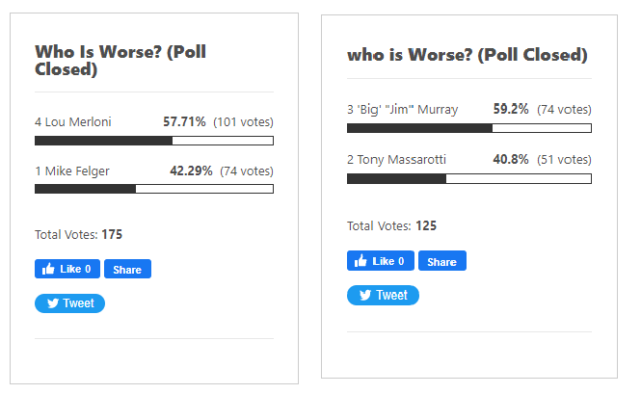641x394 pixels.
Task: Click the "Total Votes: 175" text
Action: pyautogui.click(x=78, y=234)
